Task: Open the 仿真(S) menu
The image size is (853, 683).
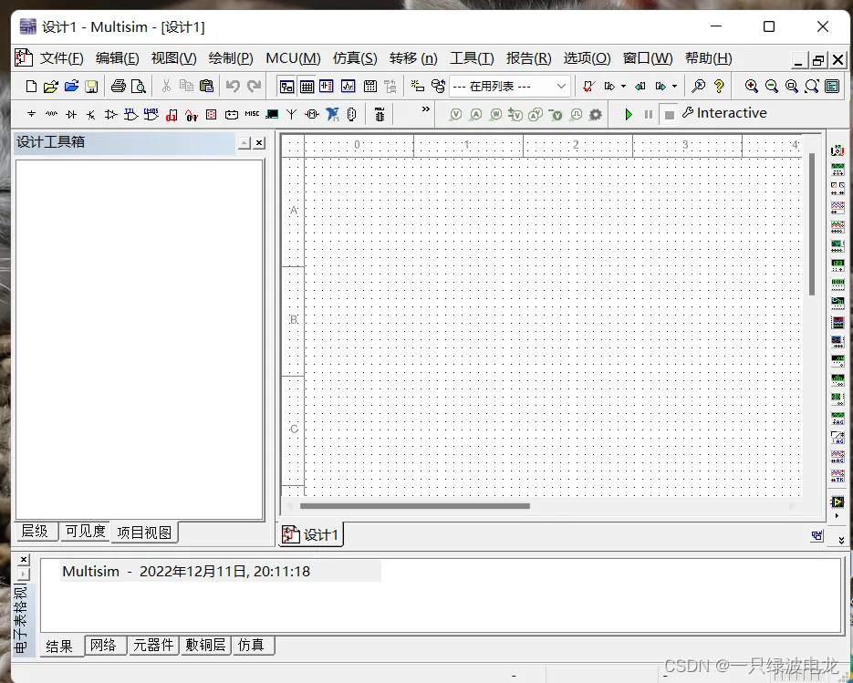Action: click(x=355, y=57)
